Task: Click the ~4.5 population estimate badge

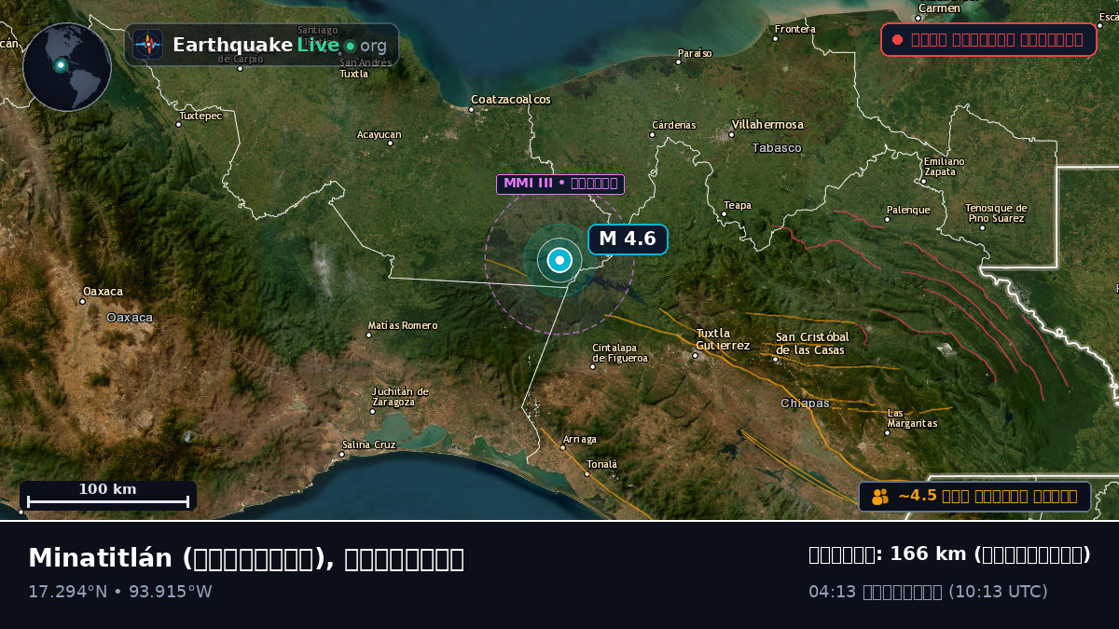Action: [x=974, y=497]
